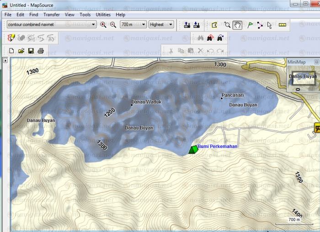320x232 pixels.
Task: Expand the left side panel arrow
Action: 5,60
